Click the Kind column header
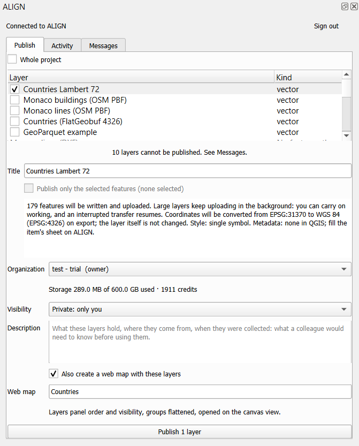 tap(308, 77)
